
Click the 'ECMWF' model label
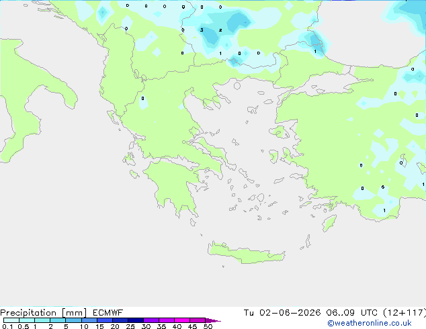[x=108, y=313]
